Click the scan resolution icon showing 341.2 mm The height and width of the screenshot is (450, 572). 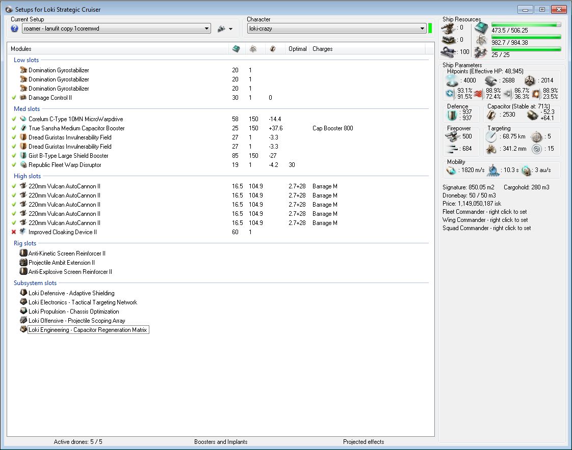click(491, 149)
